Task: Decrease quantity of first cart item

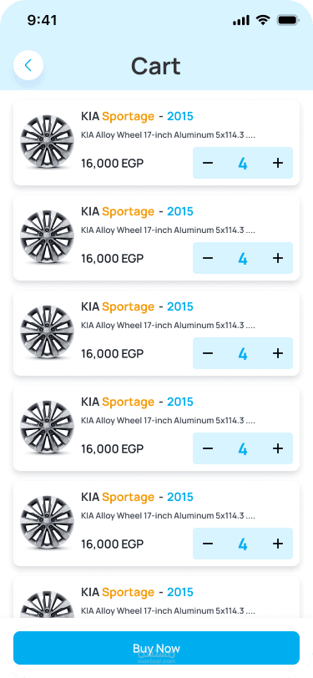Action: coord(208,163)
